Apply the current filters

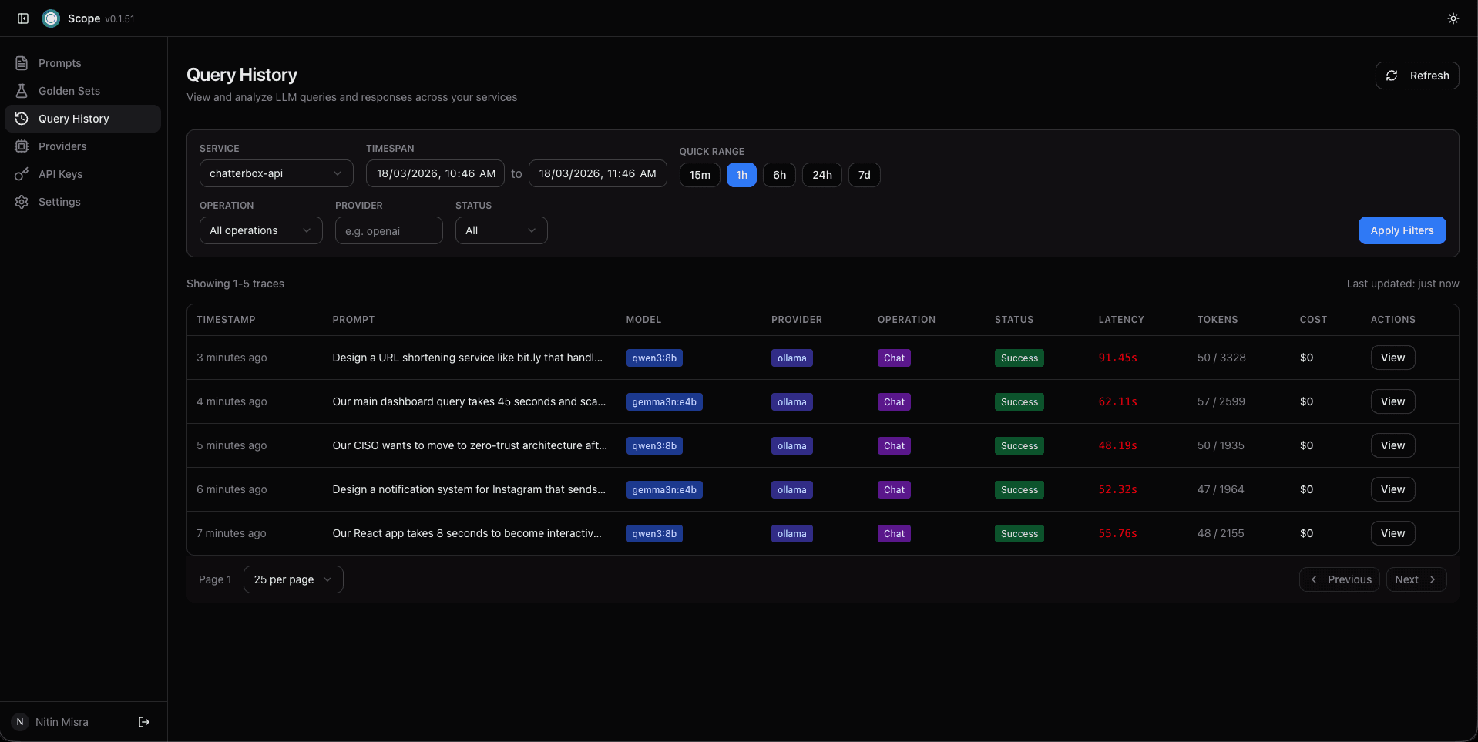[x=1401, y=230]
